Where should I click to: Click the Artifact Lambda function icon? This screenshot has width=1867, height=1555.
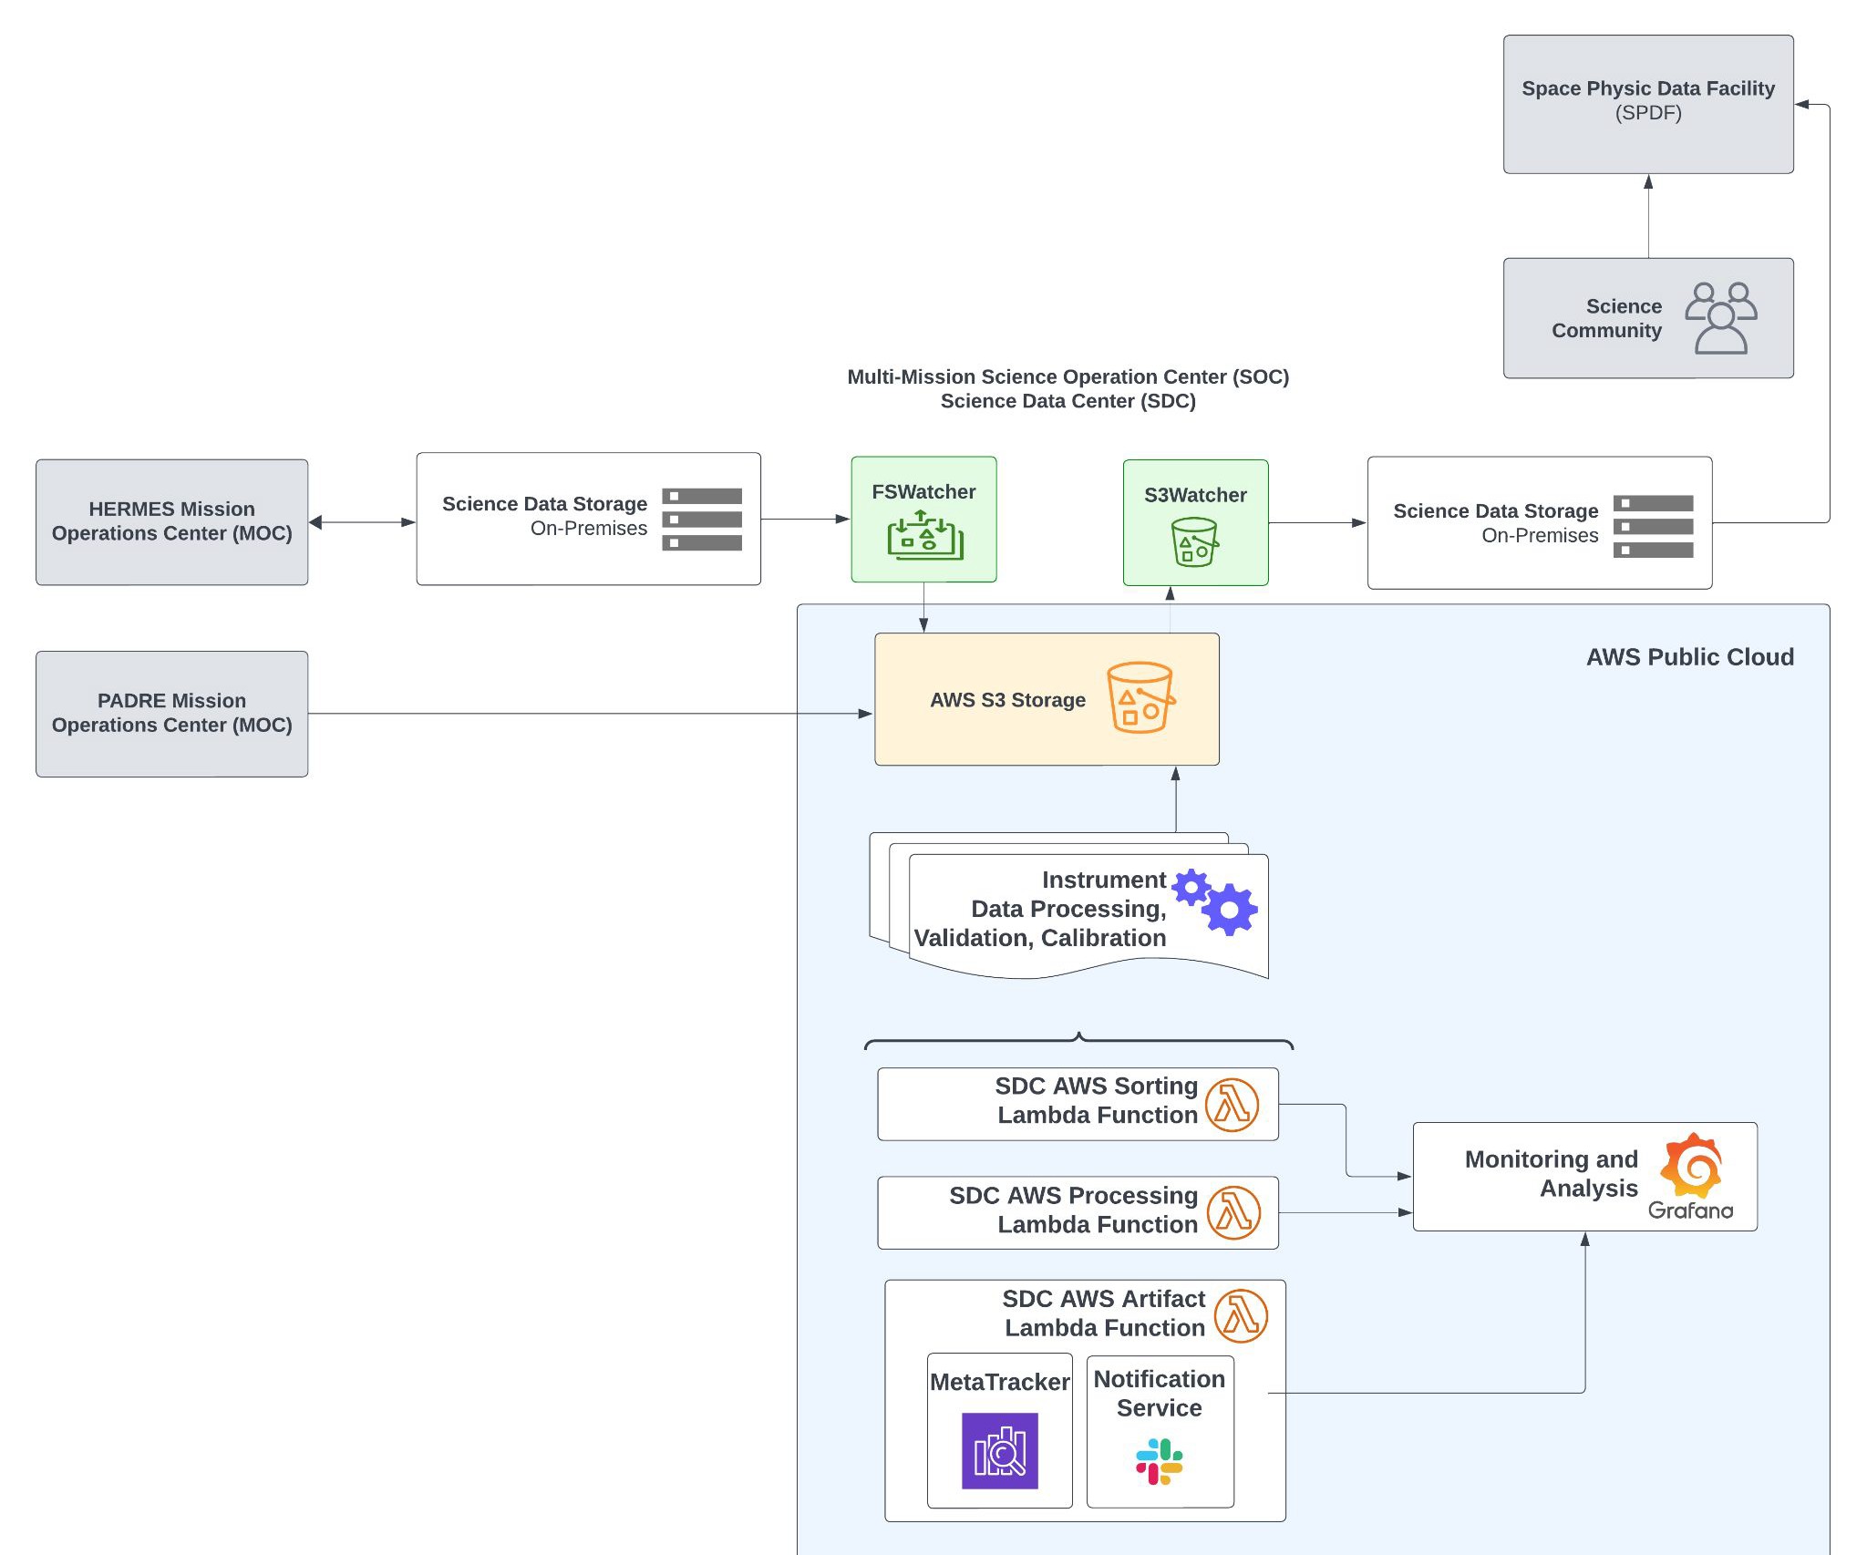point(1241,1315)
